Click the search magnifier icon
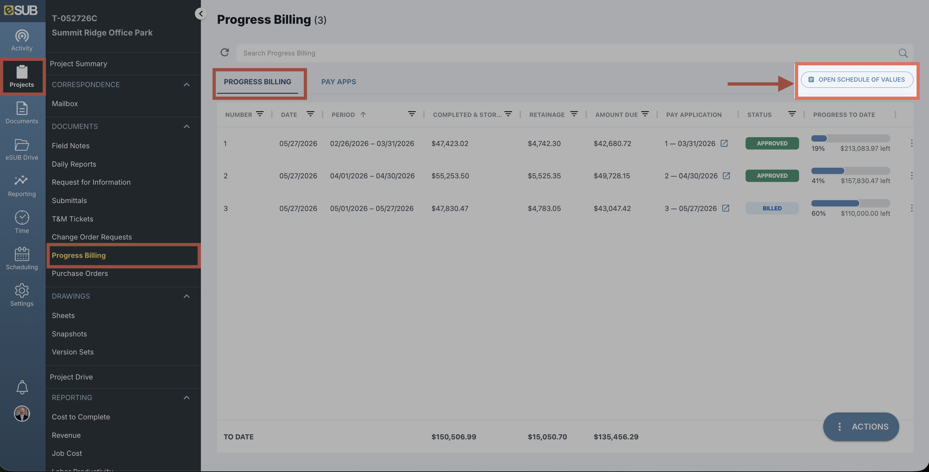 (903, 53)
